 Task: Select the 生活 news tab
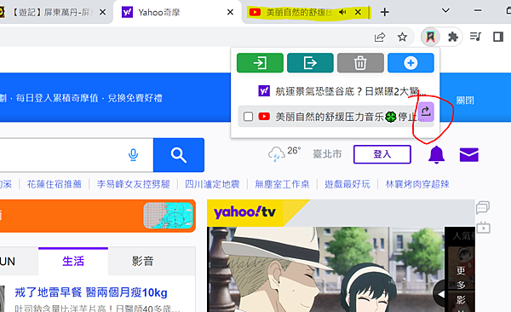point(73,261)
